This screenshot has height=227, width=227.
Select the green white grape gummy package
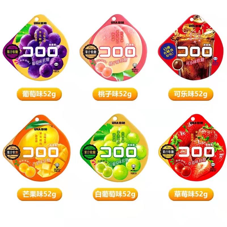point(114,148)
